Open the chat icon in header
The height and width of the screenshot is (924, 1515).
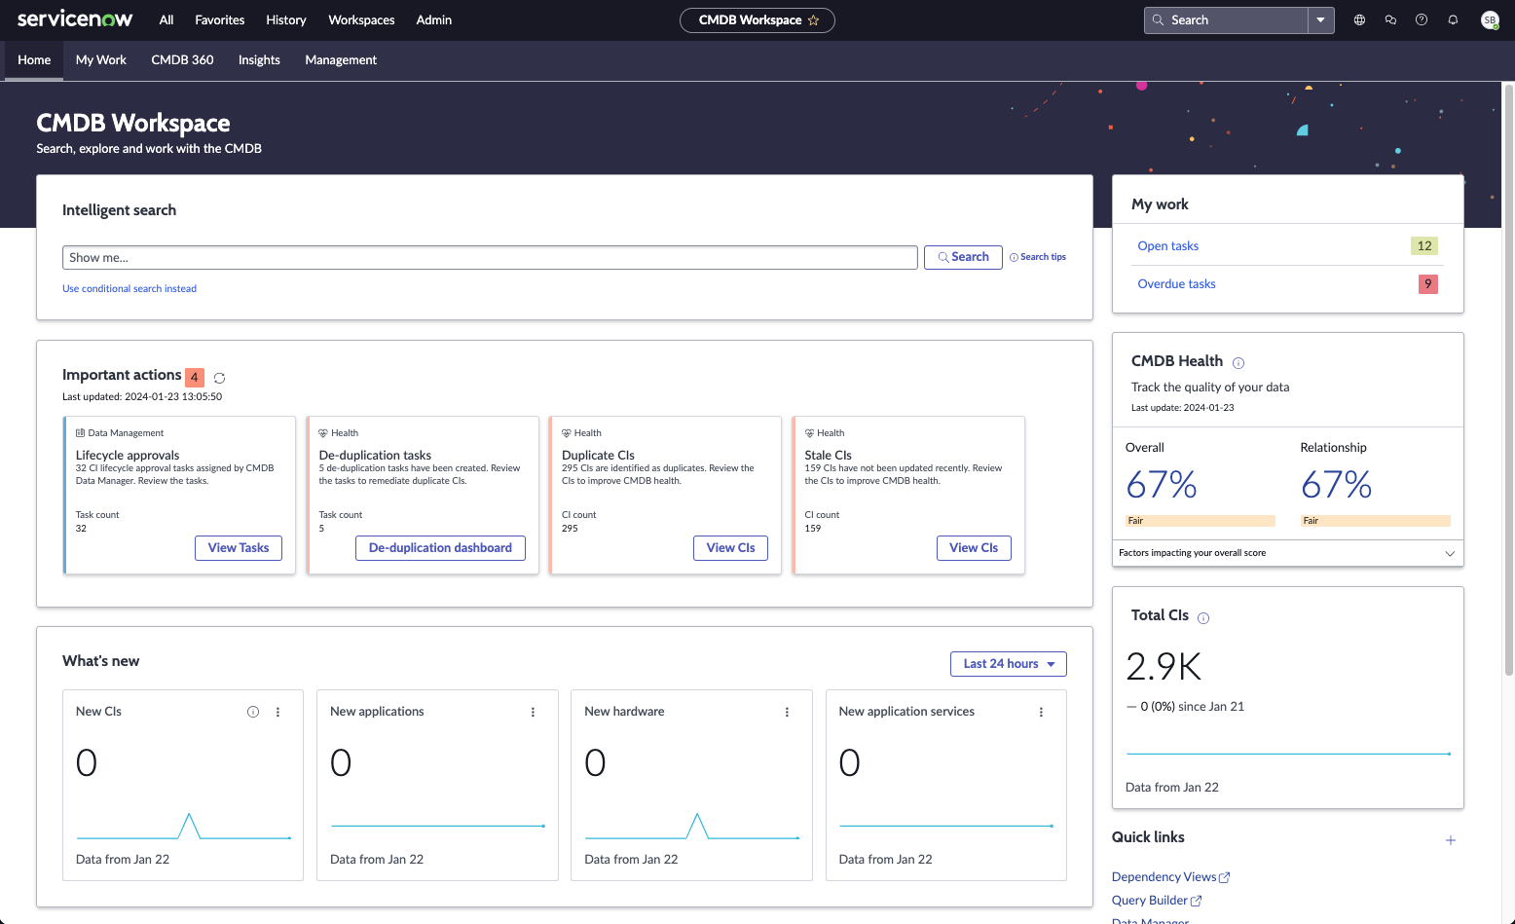click(x=1390, y=19)
